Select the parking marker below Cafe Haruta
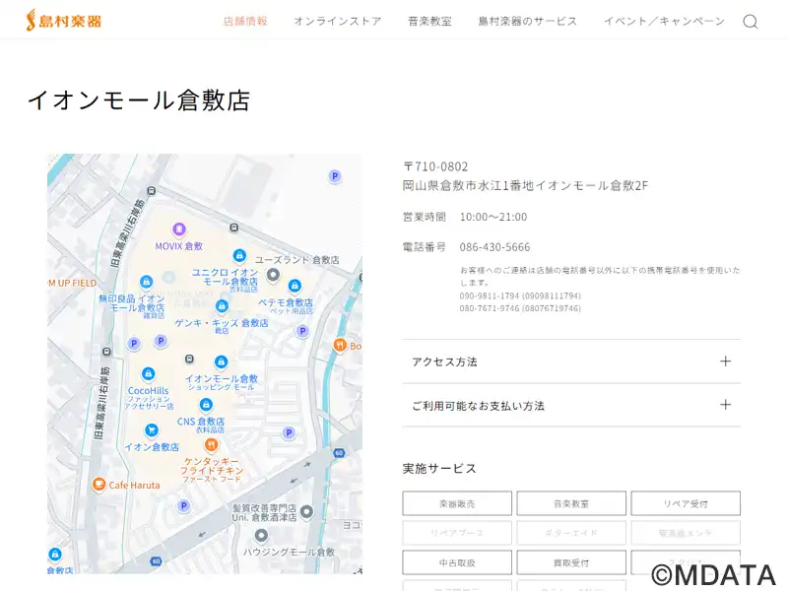The width and height of the screenshot is (788, 591). pos(183,506)
